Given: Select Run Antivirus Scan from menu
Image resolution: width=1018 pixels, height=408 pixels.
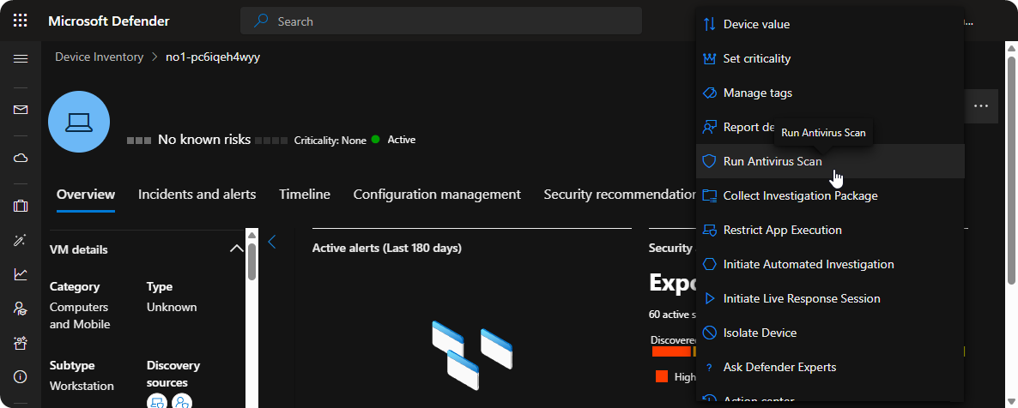Looking at the screenshot, I should [x=772, y=161].
